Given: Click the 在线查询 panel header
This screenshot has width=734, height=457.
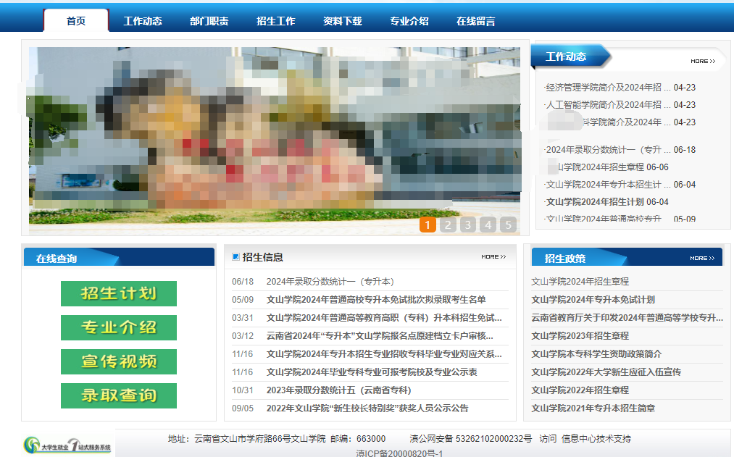Looking at the screenshot, I should pyautogui.click(x=119, y=257).
